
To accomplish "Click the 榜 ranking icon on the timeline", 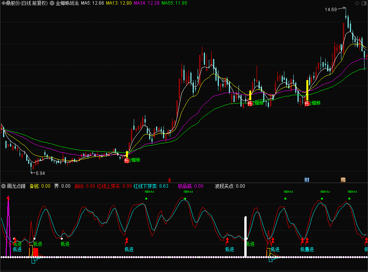I will (343, 180).
